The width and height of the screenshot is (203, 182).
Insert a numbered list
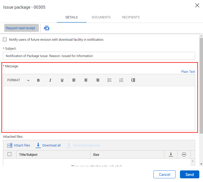pos(121,80)
